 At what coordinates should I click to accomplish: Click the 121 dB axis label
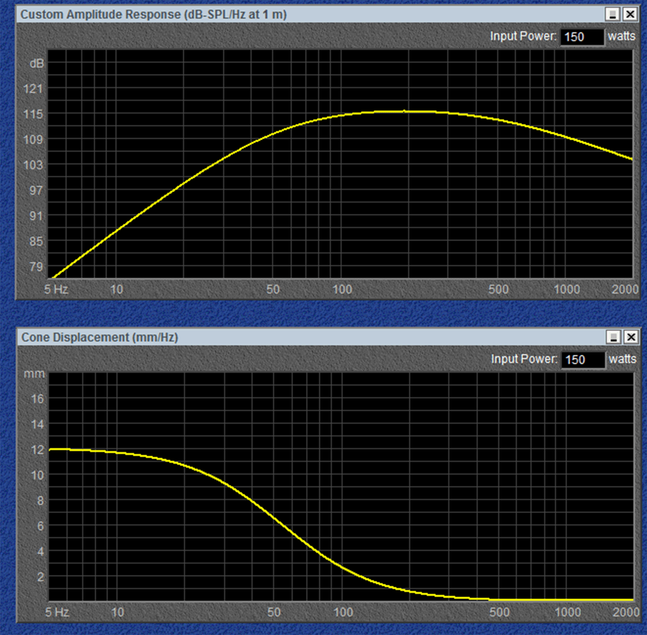tap(33, 89)
